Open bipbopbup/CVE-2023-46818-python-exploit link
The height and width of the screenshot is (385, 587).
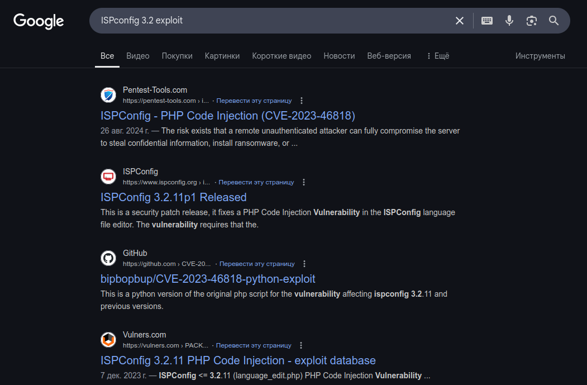point(208,279)
